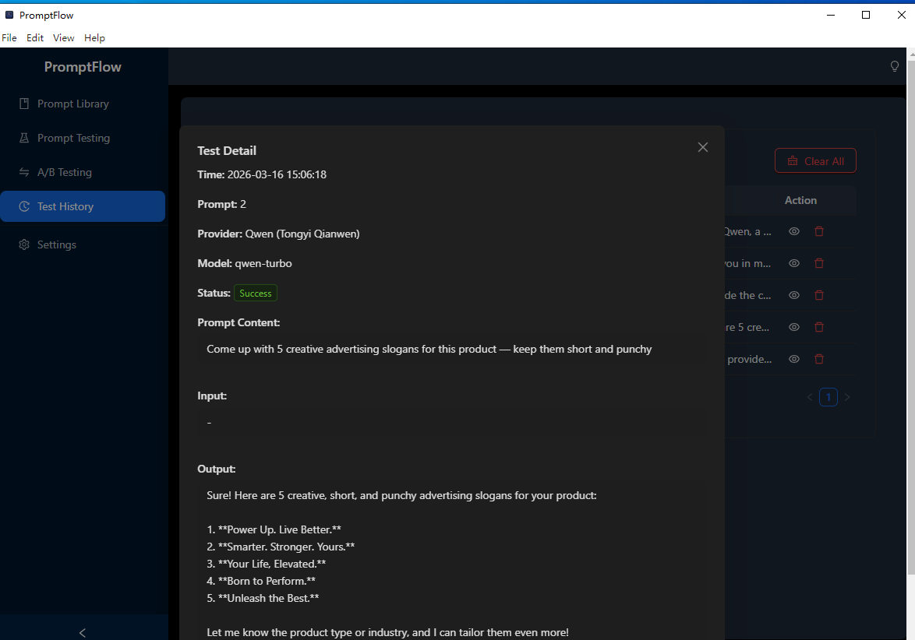
Task: Click the 'Born to Perform.' slogan line
Action: tap(261, 581)
